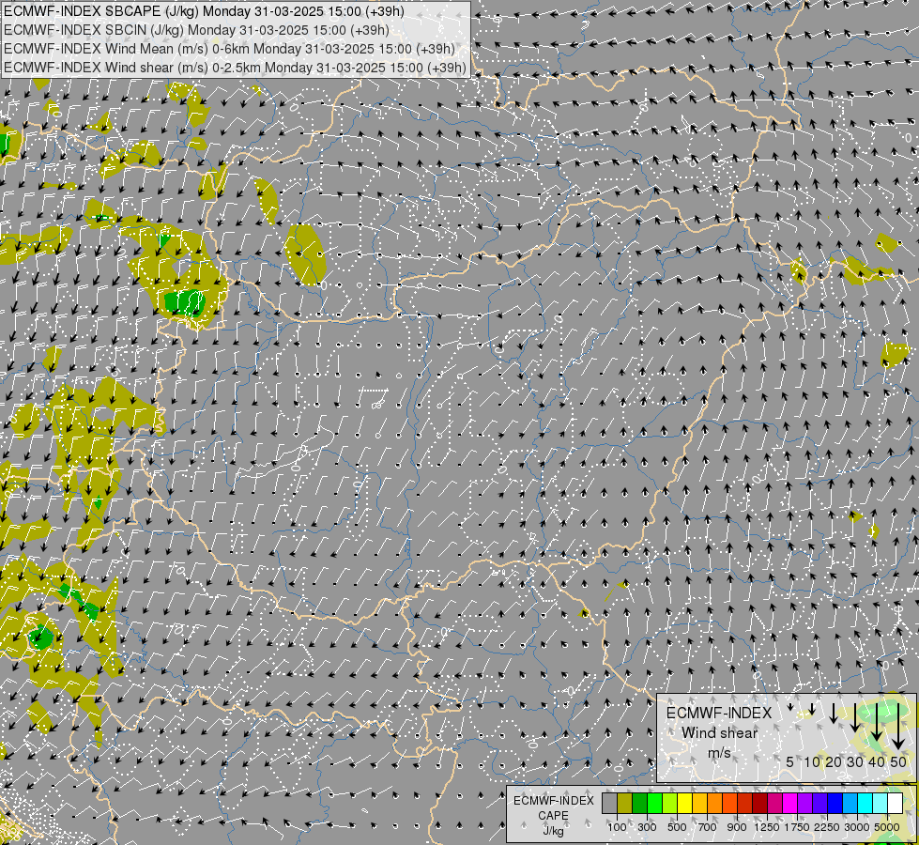The width and height of the screenshot is (919, 845).
Task: Click the '1750' tick label on CAPE scale
Action: pyautogui.click(x=797, y=827)
